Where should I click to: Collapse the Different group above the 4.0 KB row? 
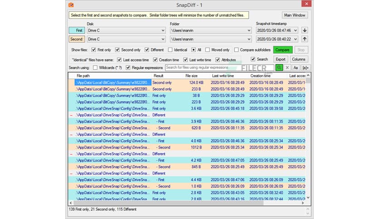pos(71,134)
